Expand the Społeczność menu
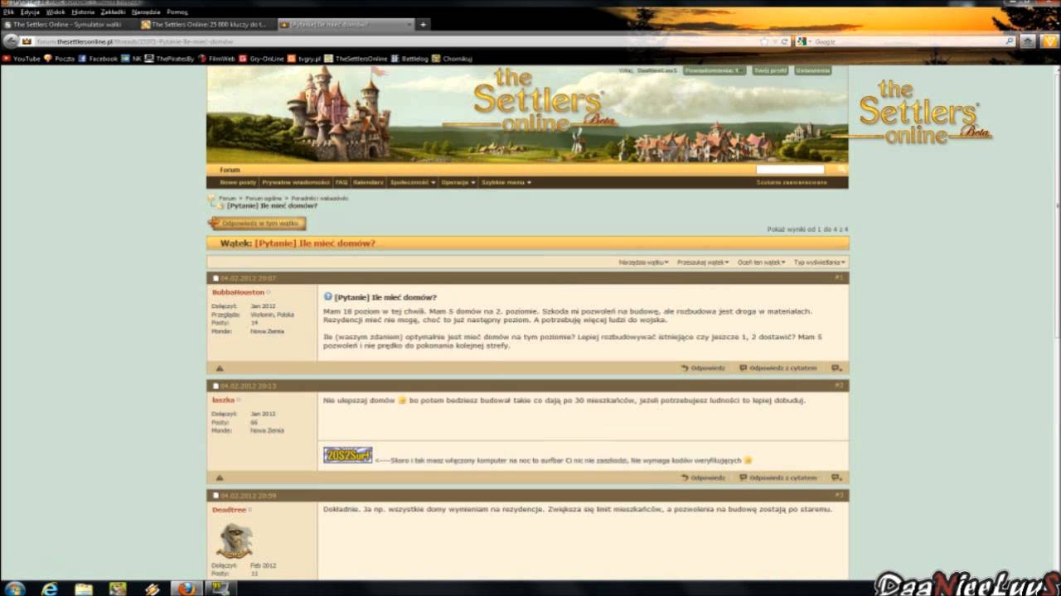This screenshot has height=596, width=1061. click(412, 182)
